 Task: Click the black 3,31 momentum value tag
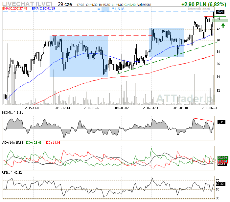221,122
